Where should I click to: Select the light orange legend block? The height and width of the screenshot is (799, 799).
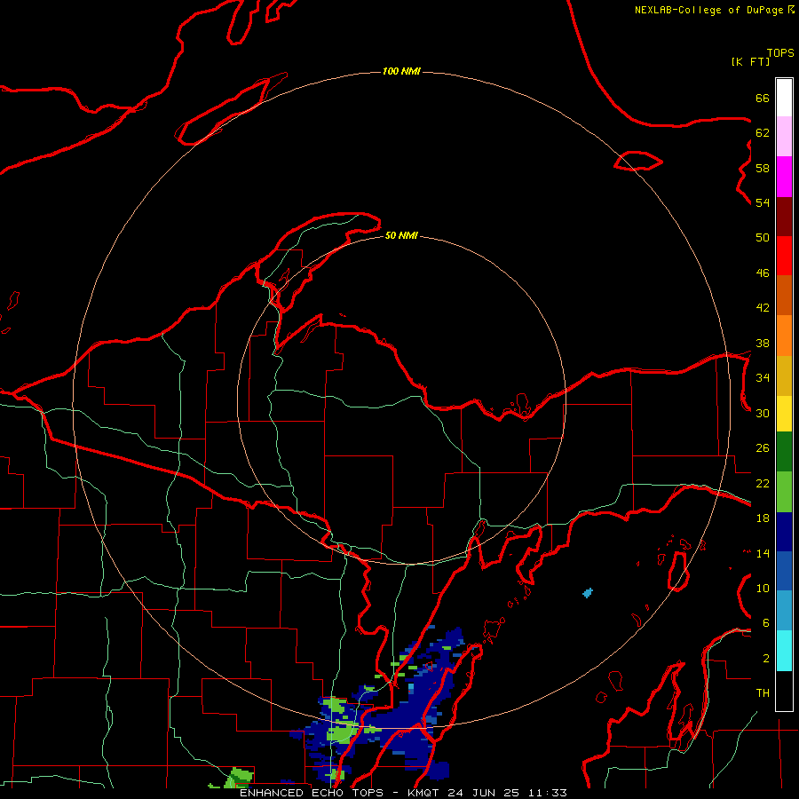tap(784, 336)
